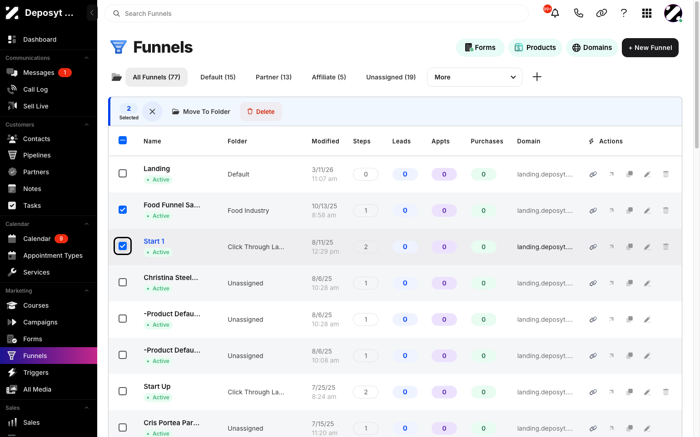Delete the Start Up funnel via trash icon
This screenshot has height=437, width=700.
click(665, 392)
